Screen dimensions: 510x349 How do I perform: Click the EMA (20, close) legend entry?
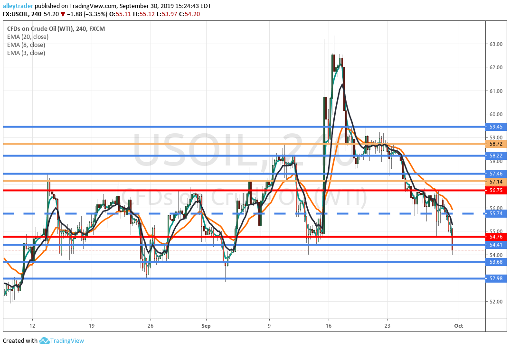click(x=28, y=37)
